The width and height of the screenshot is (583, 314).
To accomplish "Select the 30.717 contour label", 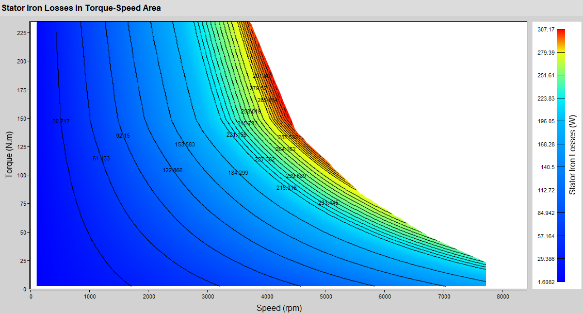I will pos(61,122).
